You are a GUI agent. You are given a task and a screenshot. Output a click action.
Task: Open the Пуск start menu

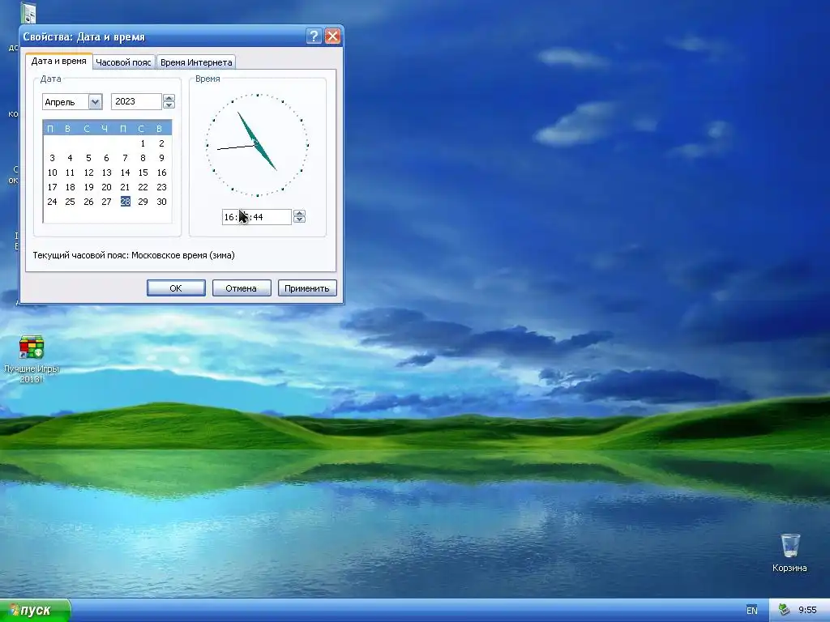point(34,611)
